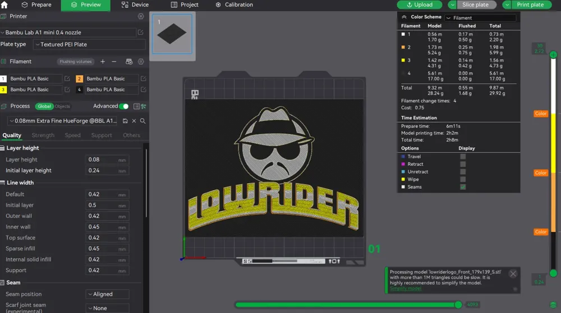Click the layer slider plus icon
This screenshot has width=561, height=313.
point(553,55)
